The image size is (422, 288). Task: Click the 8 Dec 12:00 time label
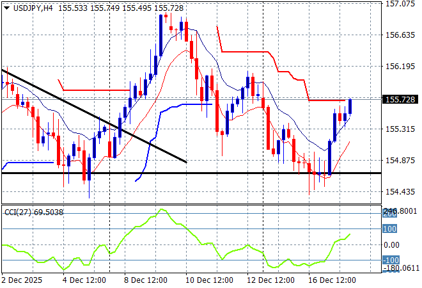146,280
